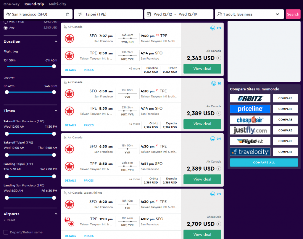Collapse the Duration filter section

tap(56, 41)
